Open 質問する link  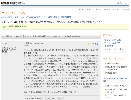point(110,46)
